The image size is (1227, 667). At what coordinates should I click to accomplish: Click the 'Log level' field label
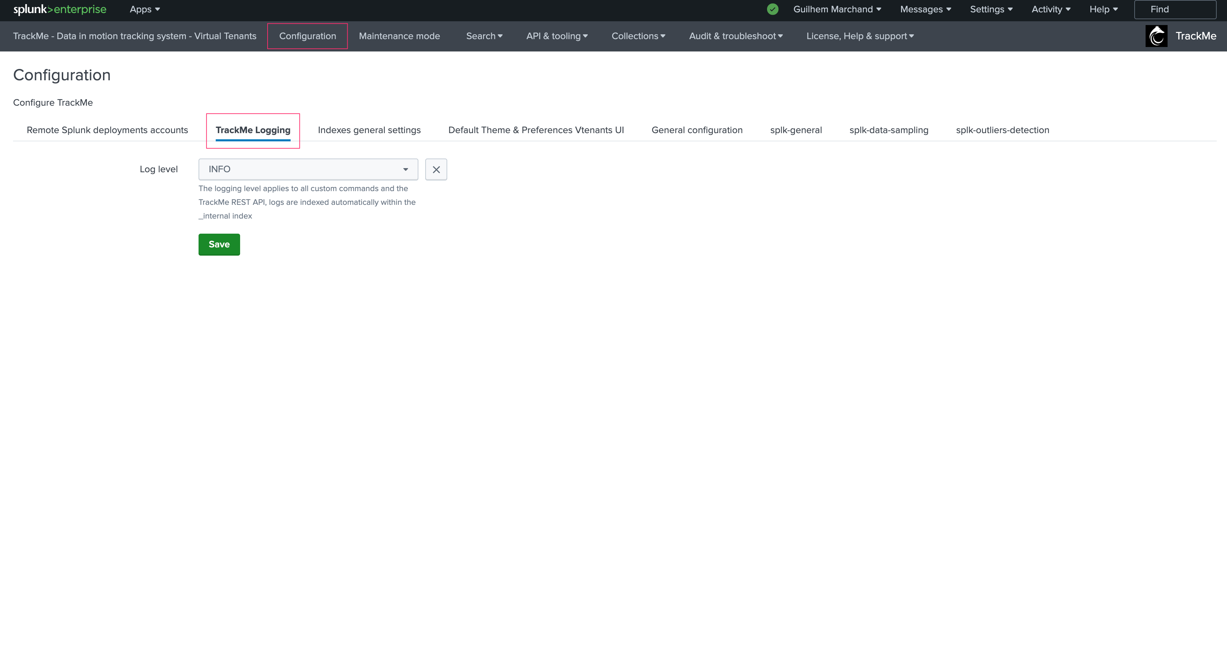coord(159,169)
